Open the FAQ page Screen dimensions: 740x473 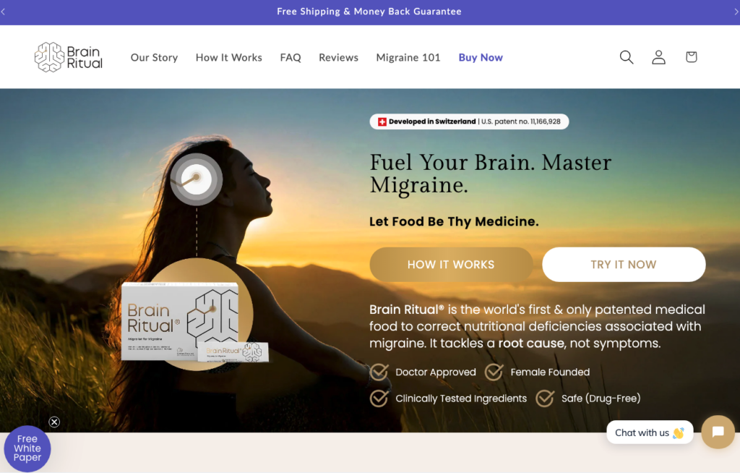click(x=291, y=57)
